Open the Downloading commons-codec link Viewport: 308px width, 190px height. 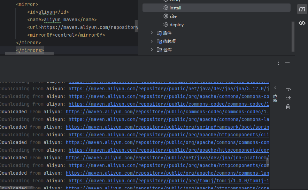coord(169,104)
